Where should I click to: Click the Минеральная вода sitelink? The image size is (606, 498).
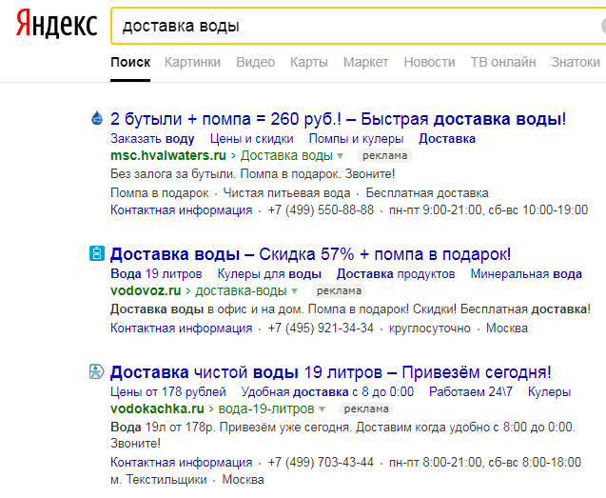click(526, 274)
